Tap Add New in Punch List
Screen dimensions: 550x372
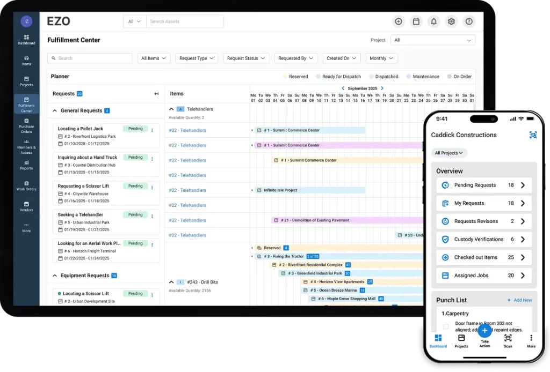[519, 300]
